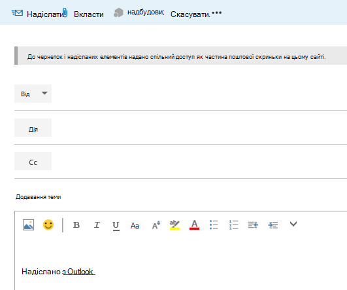347x290 pixels.
Task: Insert picture inline using image icon
Action: 28,225
